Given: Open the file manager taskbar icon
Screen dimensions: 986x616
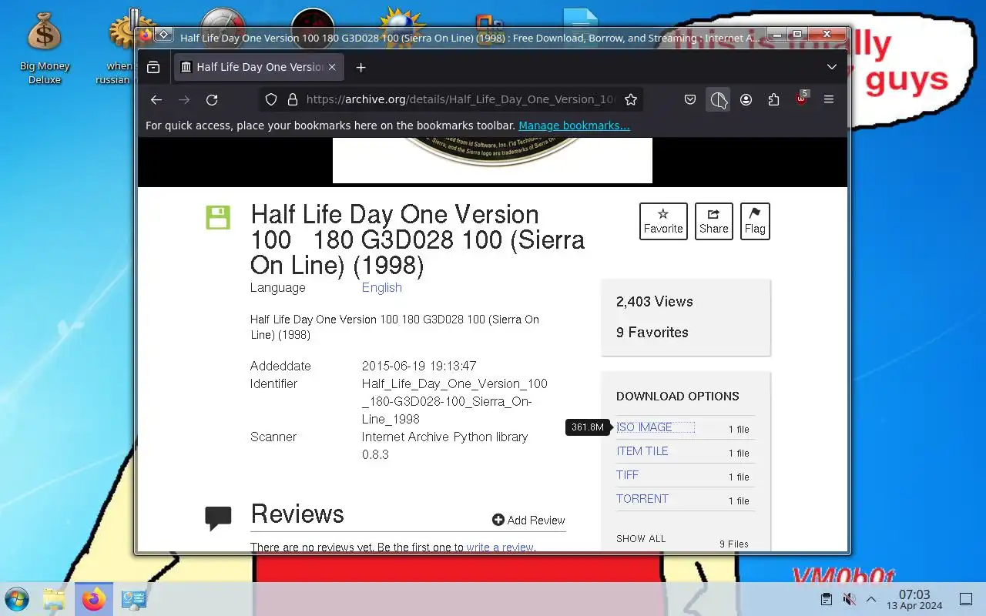Looking at the screenshot, I should pos(55,599).
